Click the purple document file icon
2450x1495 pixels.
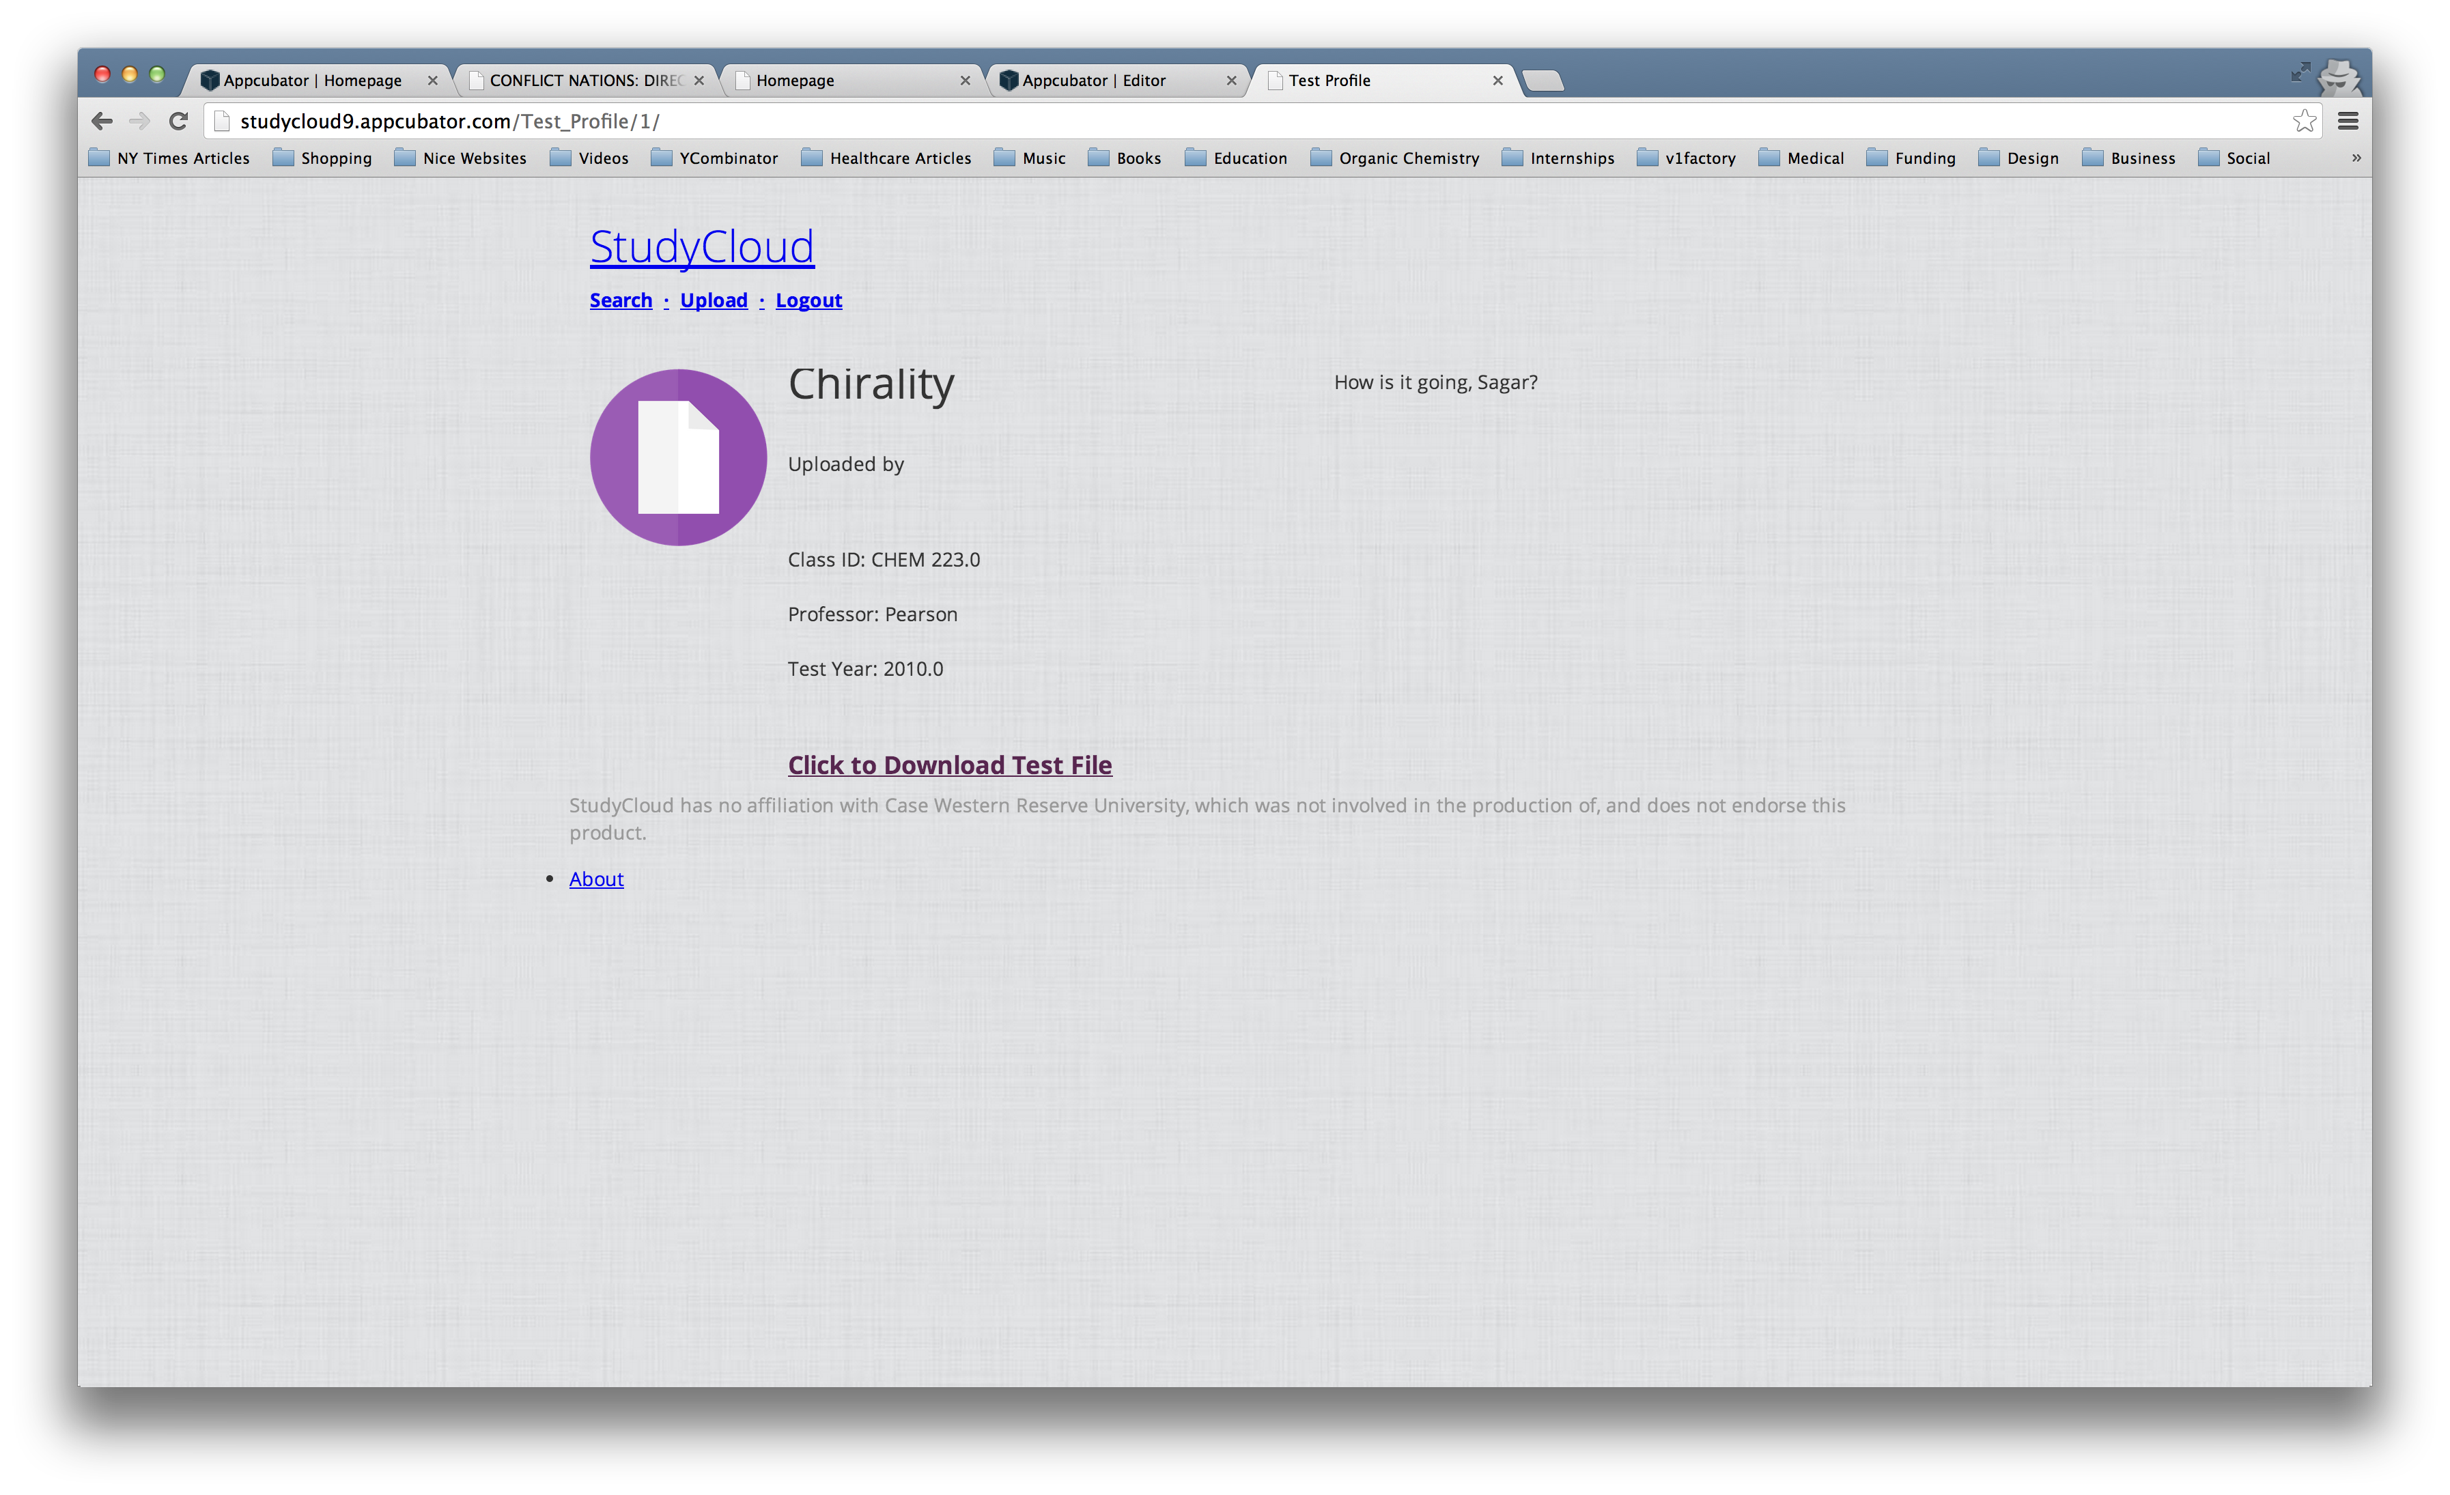pyautogui.click(x=678, y=457)
